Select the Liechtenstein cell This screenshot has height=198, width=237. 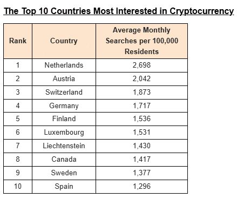64,146
